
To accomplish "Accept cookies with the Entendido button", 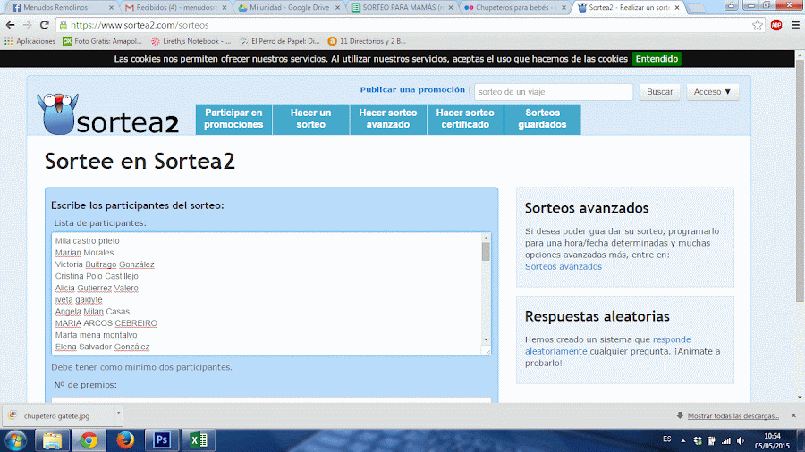I will pos(657,59).
